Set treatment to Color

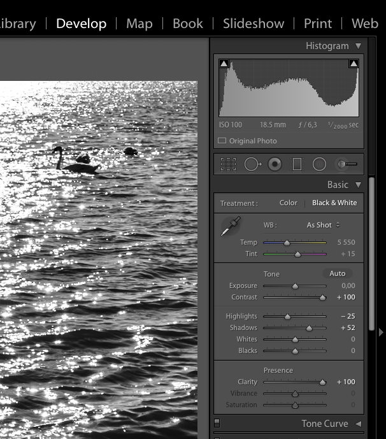point(288,203)
